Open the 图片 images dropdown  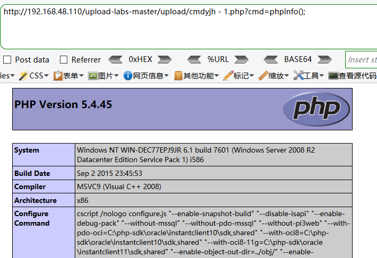[103, 76]
